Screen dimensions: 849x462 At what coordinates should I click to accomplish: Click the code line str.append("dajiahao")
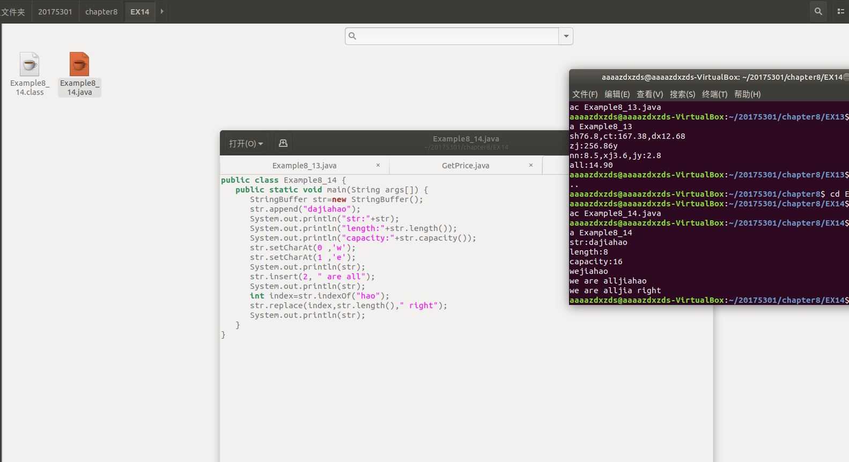pyautogui.click(x=305, y=209)
